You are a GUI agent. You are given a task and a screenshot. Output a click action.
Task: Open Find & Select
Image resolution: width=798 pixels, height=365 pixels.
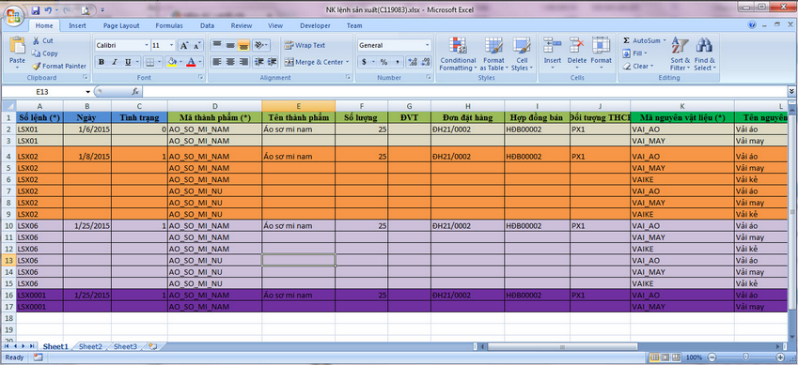click(x=704, y=53)
